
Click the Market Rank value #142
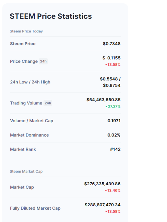(115, 149)
